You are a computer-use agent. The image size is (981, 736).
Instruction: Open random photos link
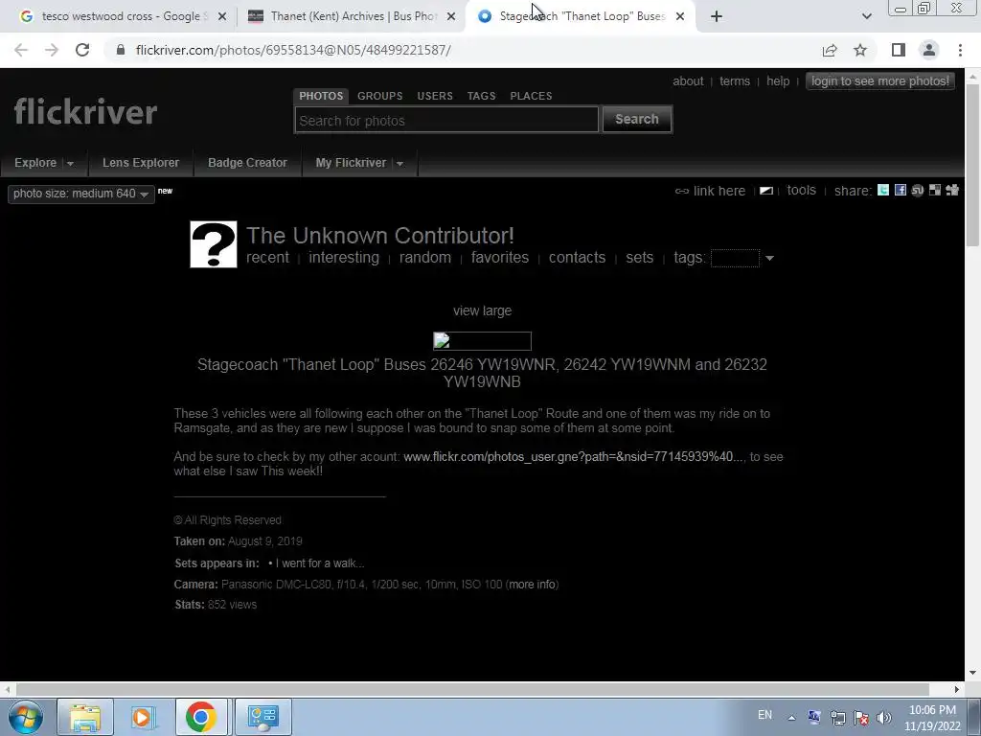tap(424, 258)
